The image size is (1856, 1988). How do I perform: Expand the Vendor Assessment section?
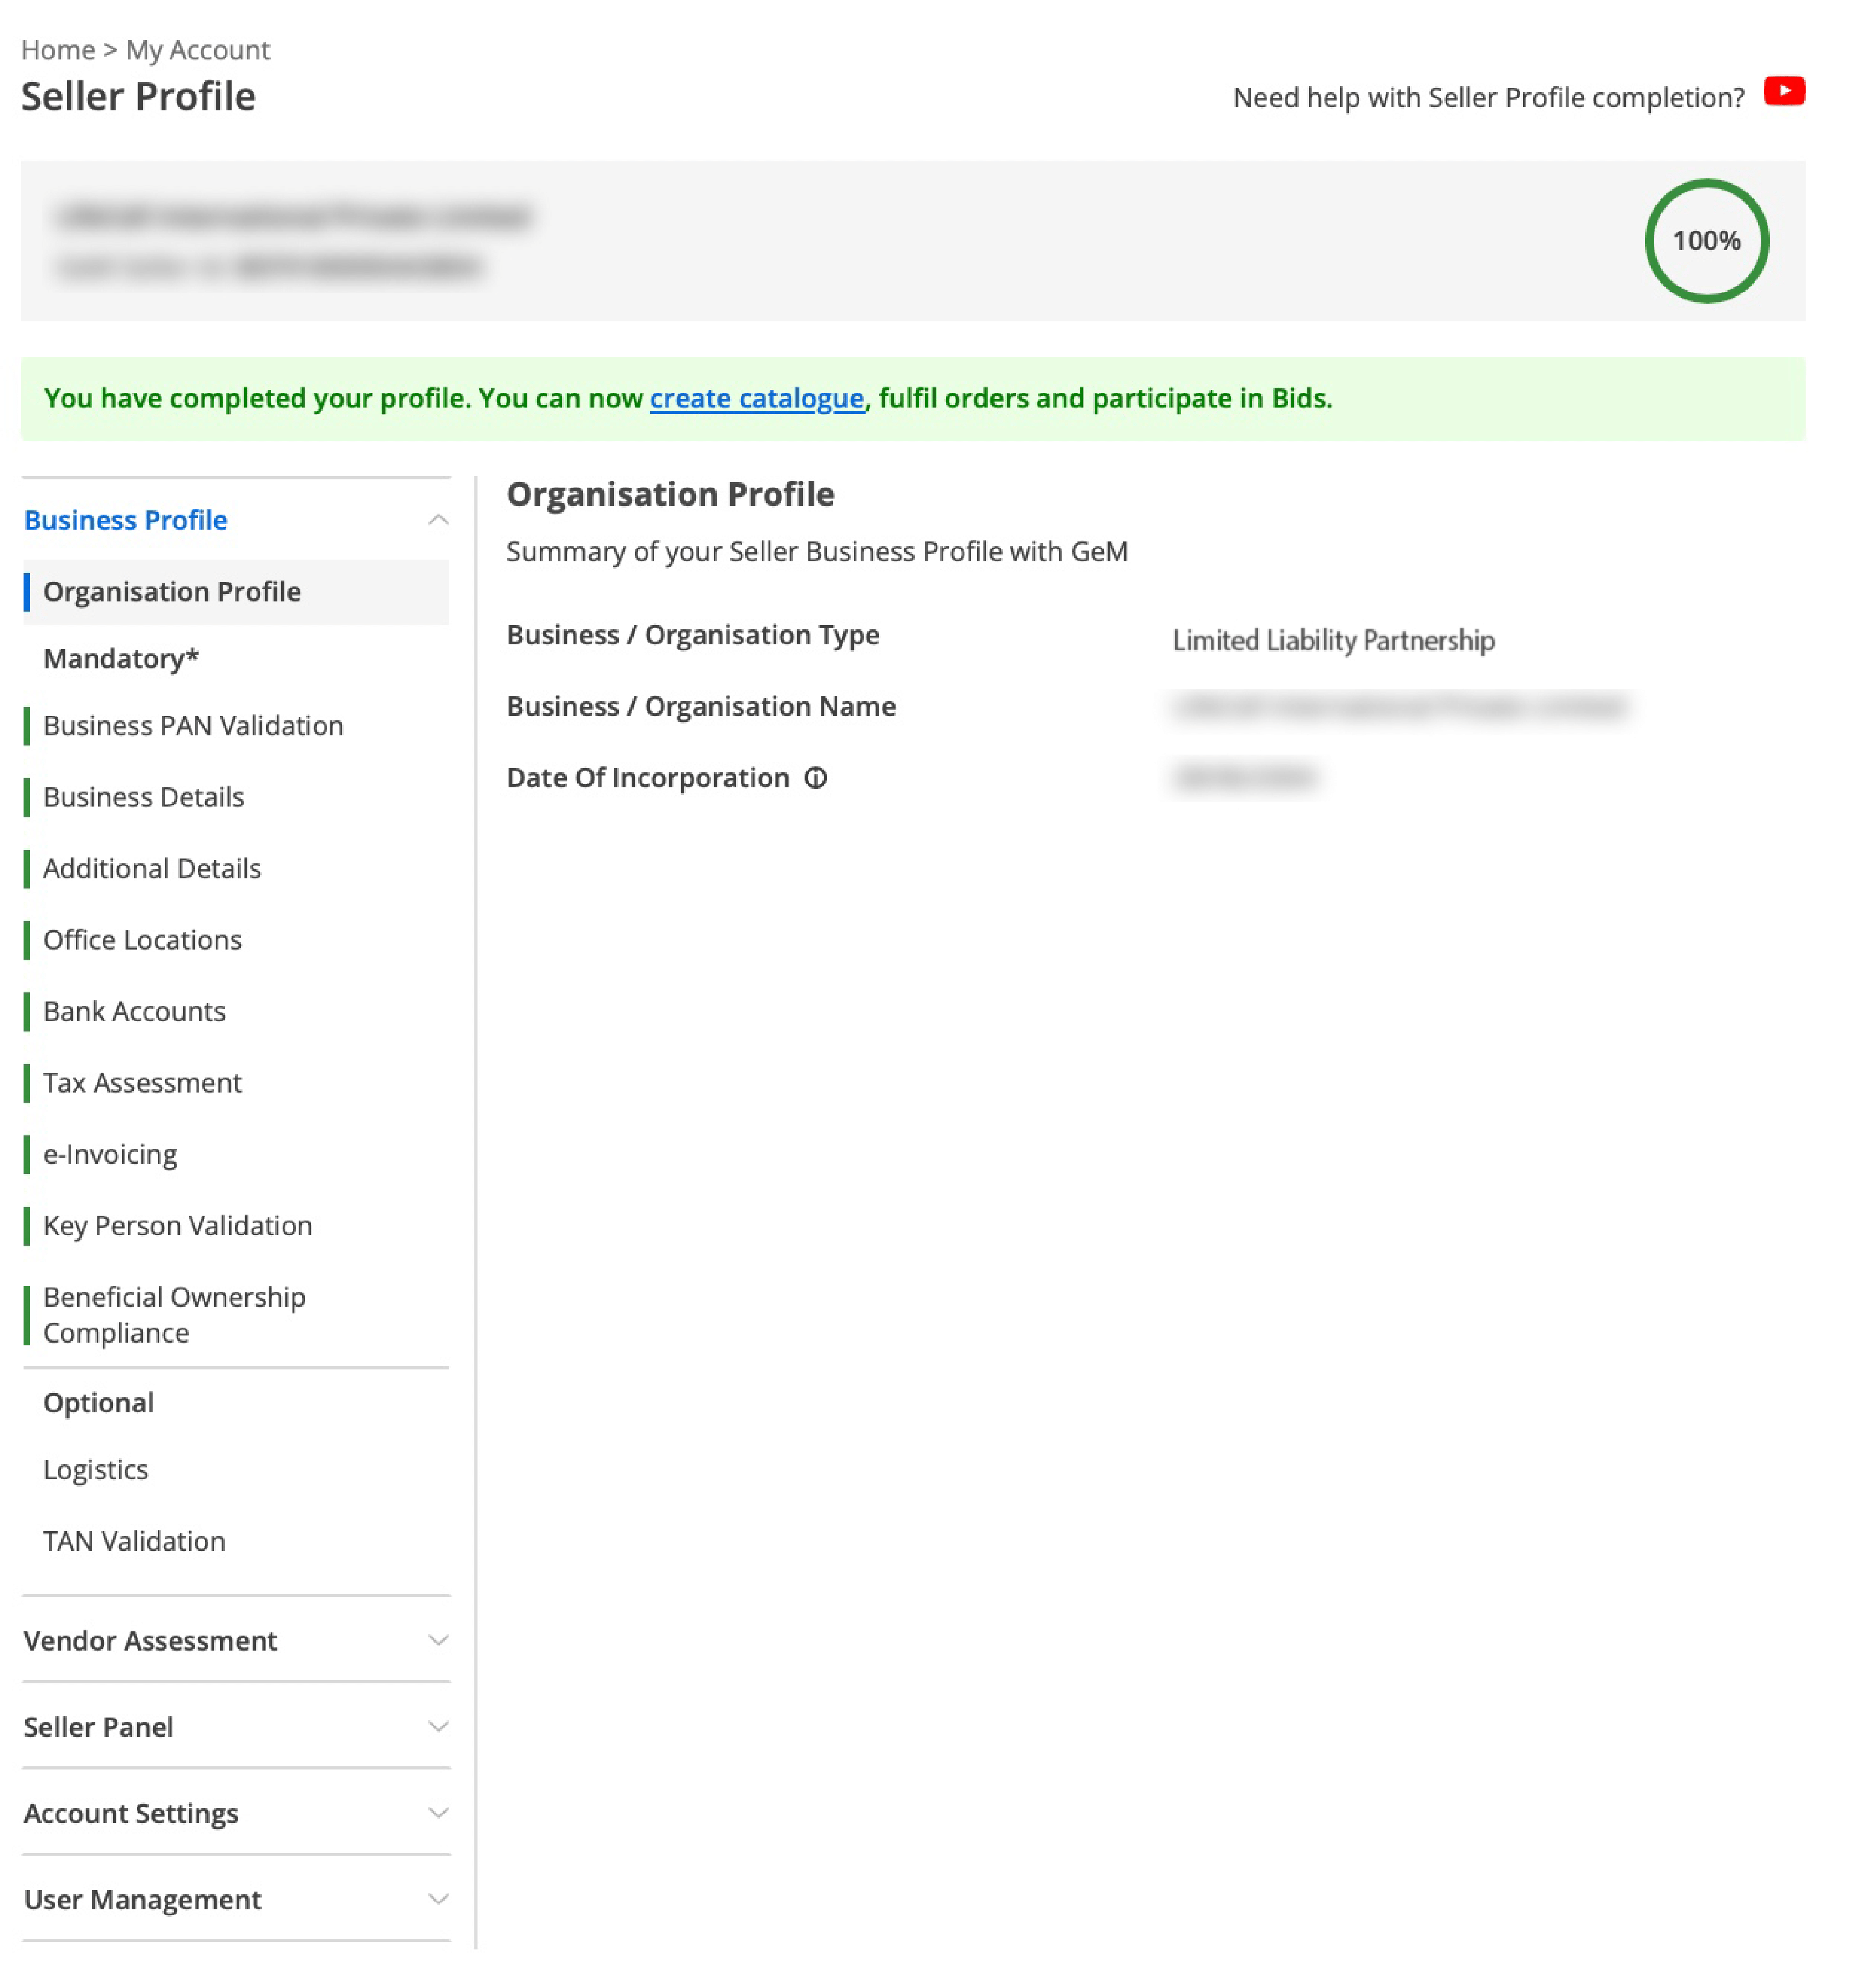tap(236, 1640)
